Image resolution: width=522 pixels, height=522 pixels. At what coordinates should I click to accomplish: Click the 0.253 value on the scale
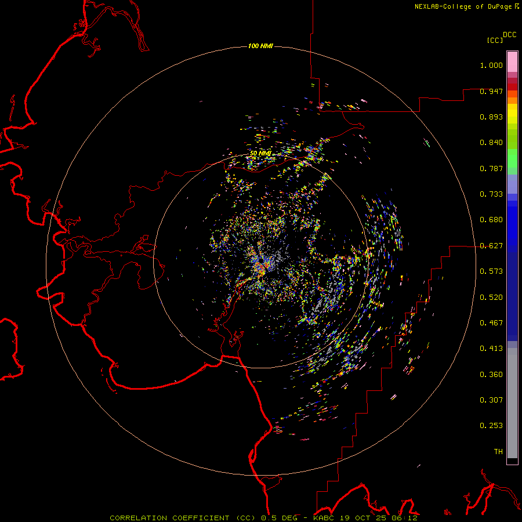point(491,426)
